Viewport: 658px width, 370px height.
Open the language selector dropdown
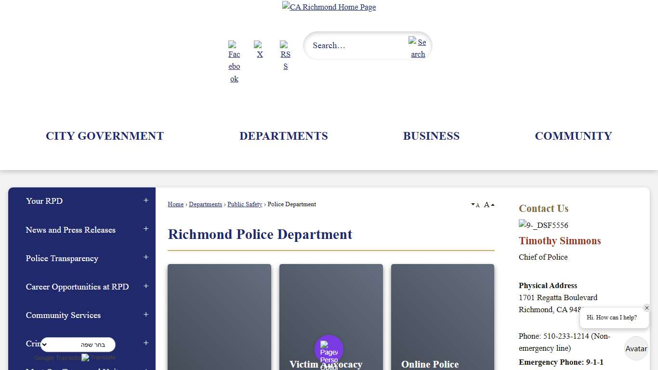pyautogui.click(x=78, y=344)
